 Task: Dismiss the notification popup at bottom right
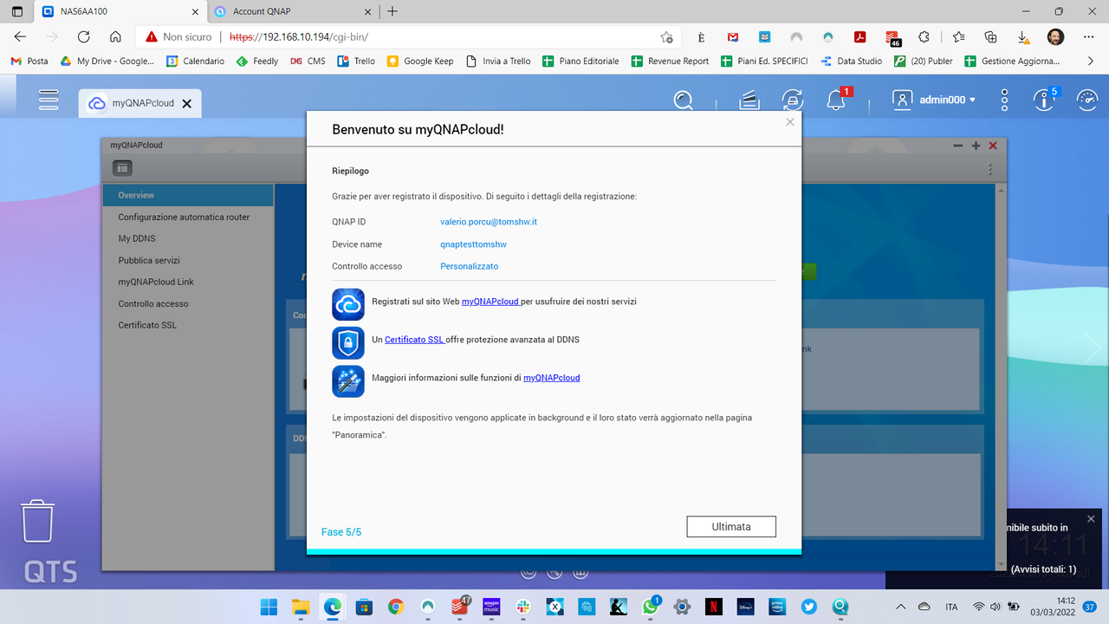click(1091, 518)
